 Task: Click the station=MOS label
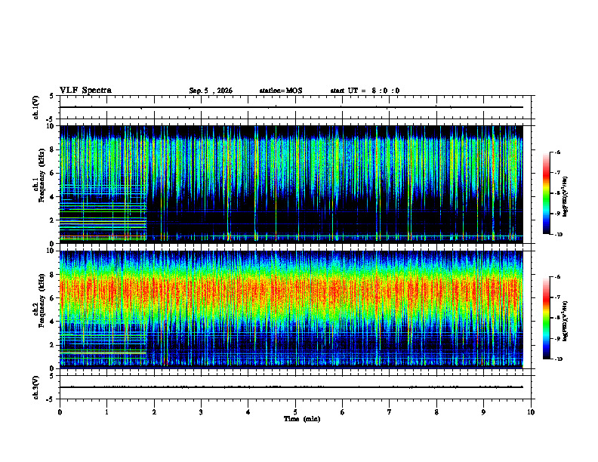click(281, 91)
